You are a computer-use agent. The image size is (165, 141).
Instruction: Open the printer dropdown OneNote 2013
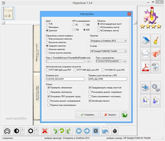pyautogui.click(x=108, y=41)
